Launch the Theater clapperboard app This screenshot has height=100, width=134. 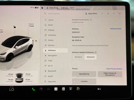tap(71, 89)
